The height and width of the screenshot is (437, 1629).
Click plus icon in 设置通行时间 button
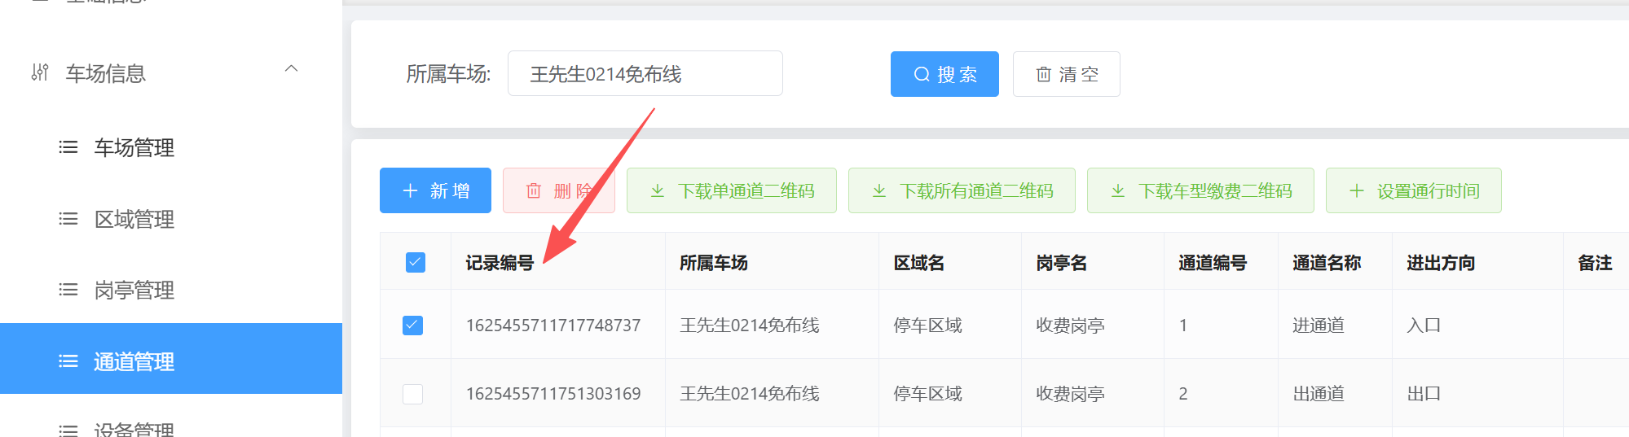[1357, 190]
